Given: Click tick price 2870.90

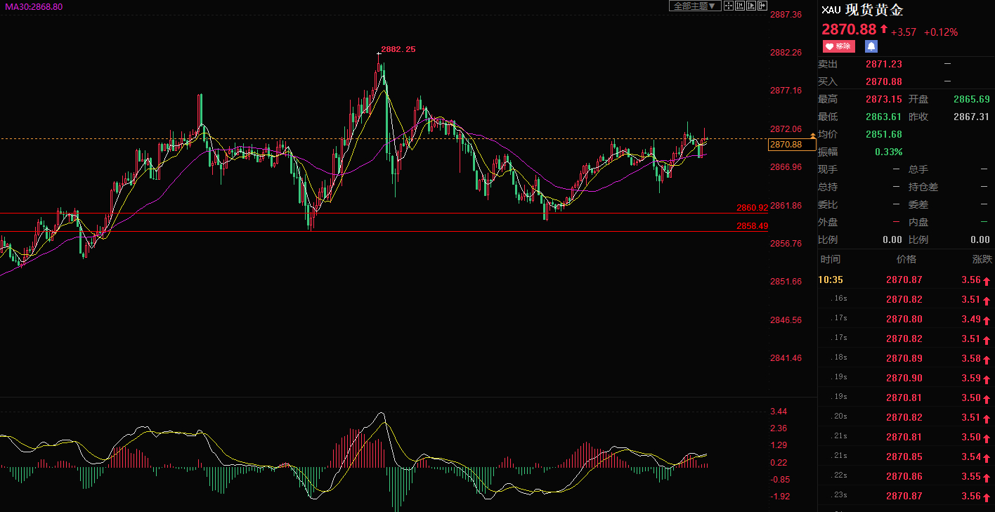Looking at the screenshot, I should pos(904,378).
